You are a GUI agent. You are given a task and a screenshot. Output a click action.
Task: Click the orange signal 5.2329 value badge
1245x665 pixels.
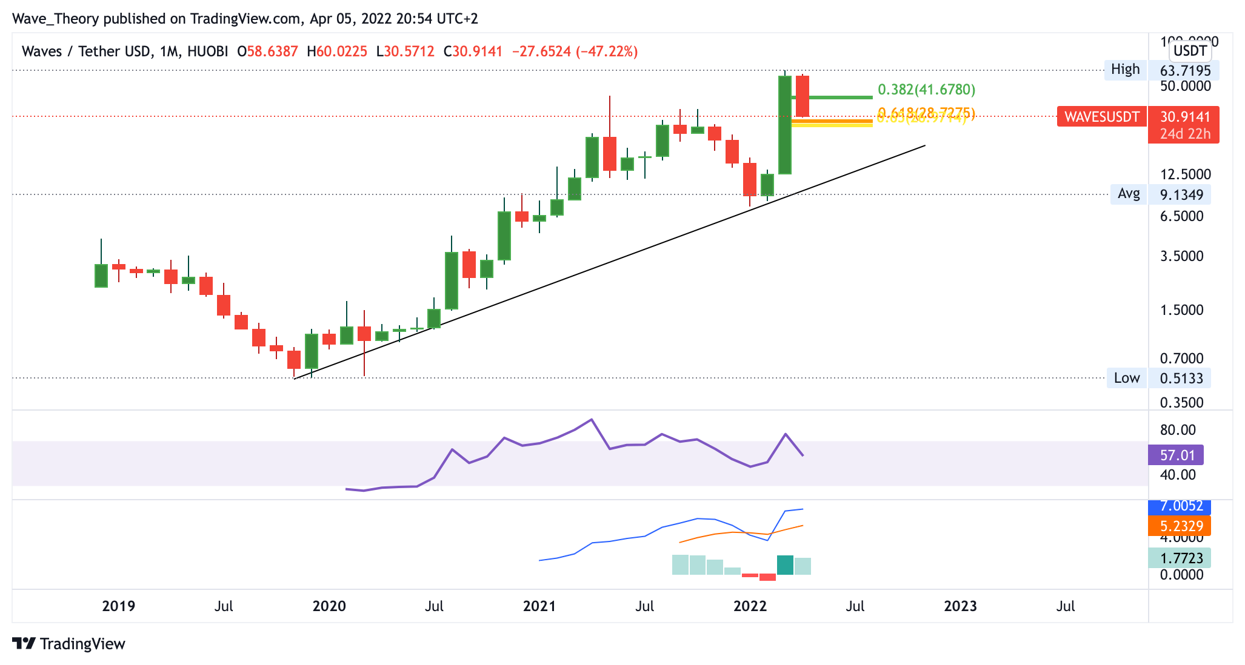click(x=1179, y=526)
